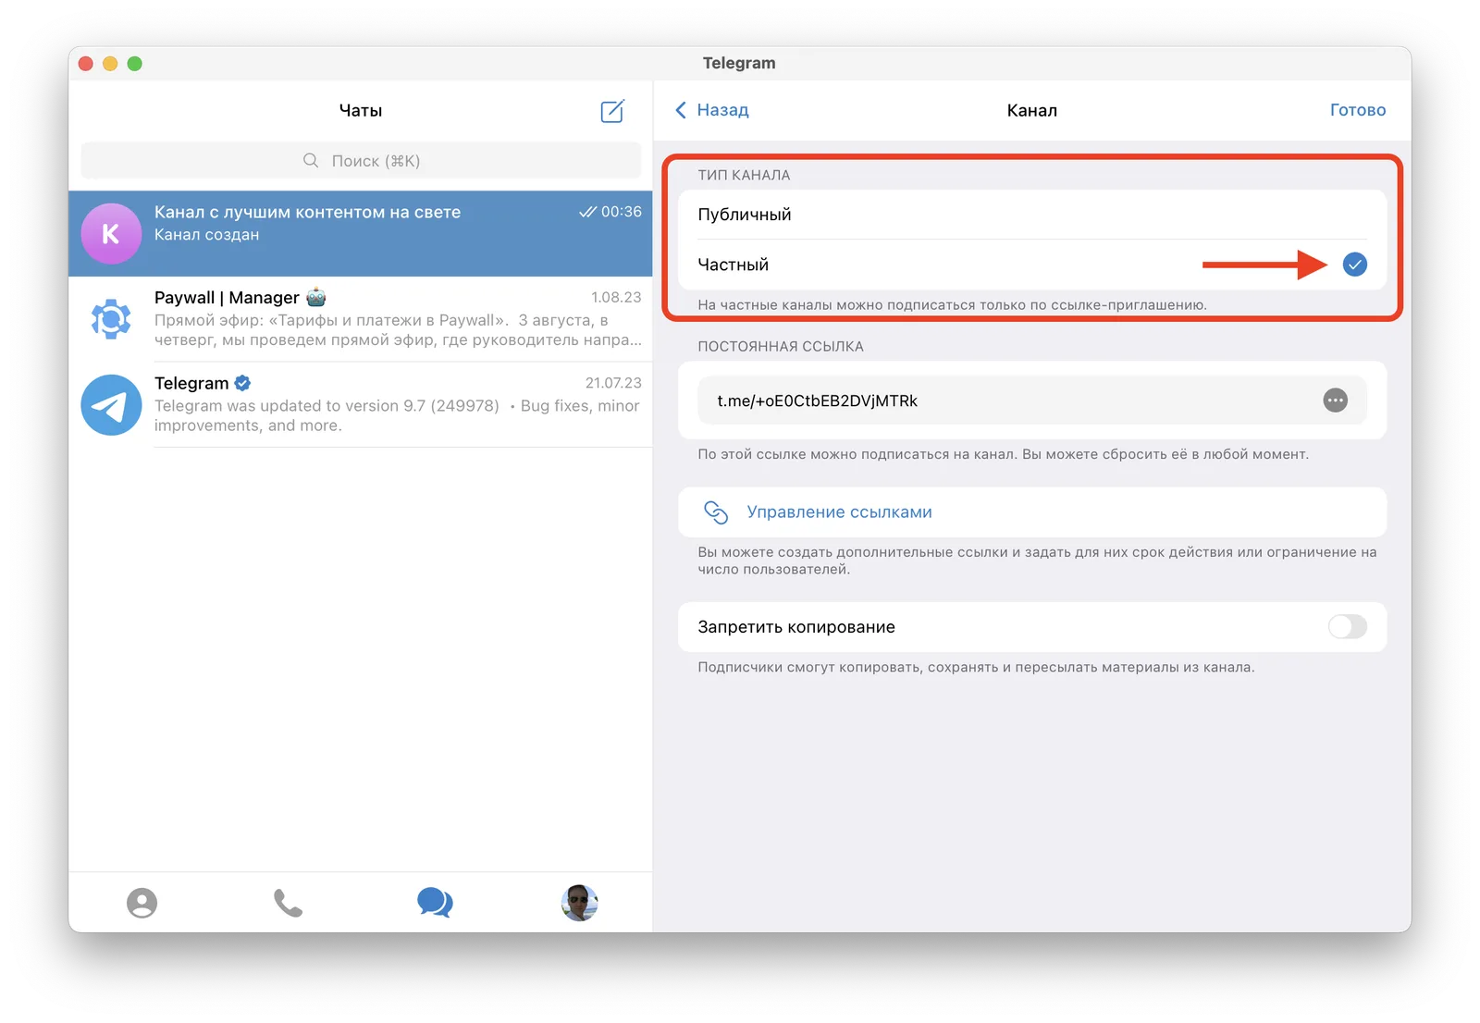Image resolution: width=1480 pixels, height=1023 pixels.
Task: Select the Частный channel type checkmark
Action: click(x=1354, y=265)
